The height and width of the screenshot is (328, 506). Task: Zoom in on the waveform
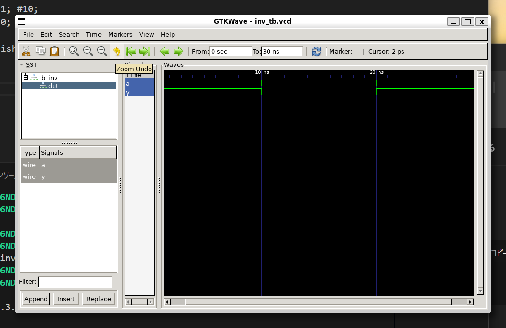coord(88,51)
